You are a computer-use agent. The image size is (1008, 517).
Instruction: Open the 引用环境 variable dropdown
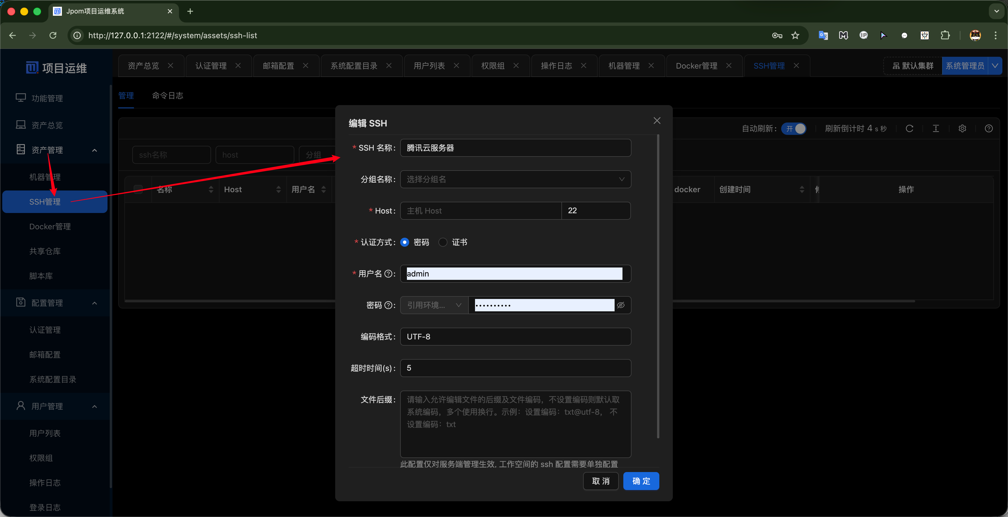[434, 305]
